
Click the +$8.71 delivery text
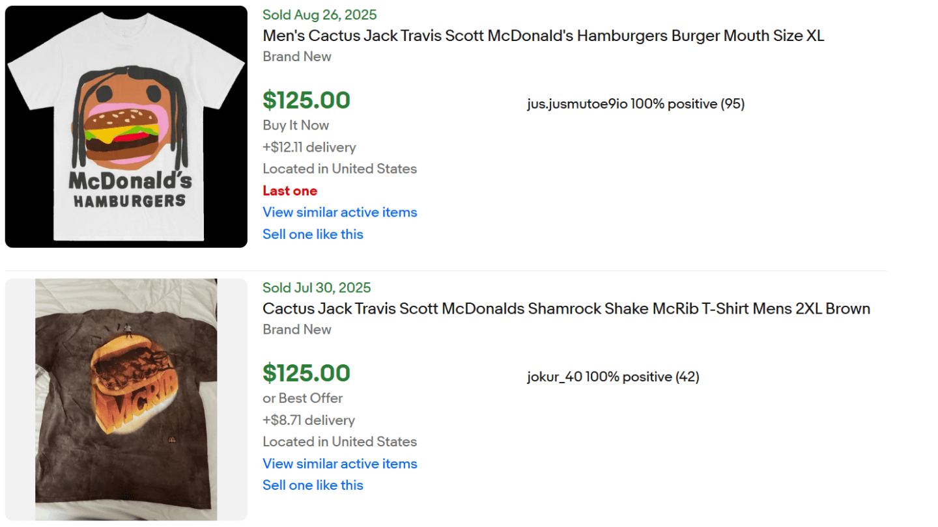click(308, 420)
